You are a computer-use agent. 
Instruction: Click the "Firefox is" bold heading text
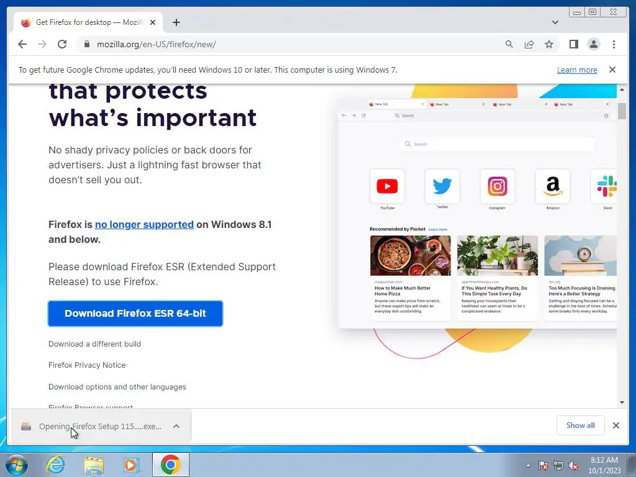[71, 224]
